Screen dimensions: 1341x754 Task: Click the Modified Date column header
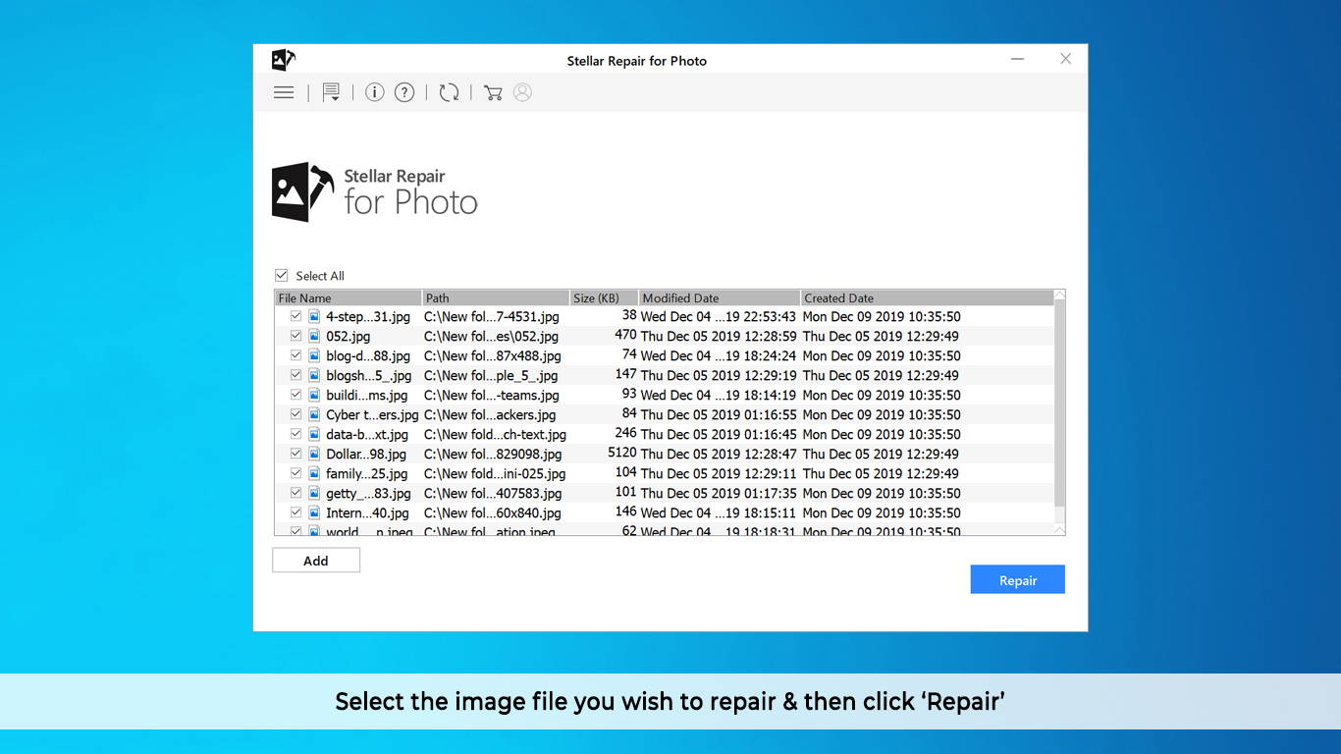tap(719, 297)
